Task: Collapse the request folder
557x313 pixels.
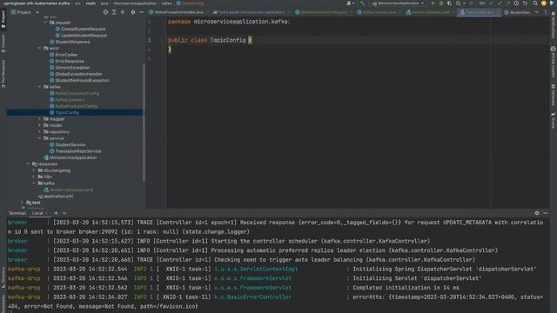Action: pos(45,23)
